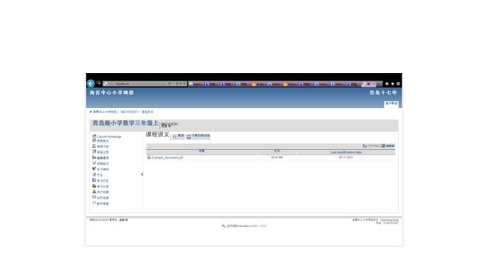488x274 pixels.
Task: Select the white tab below 青岛十七中
Action: [391, 104]
